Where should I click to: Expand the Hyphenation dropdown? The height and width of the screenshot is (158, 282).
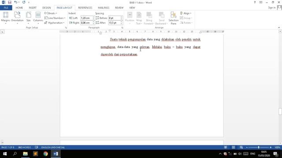tap(54, 23)
